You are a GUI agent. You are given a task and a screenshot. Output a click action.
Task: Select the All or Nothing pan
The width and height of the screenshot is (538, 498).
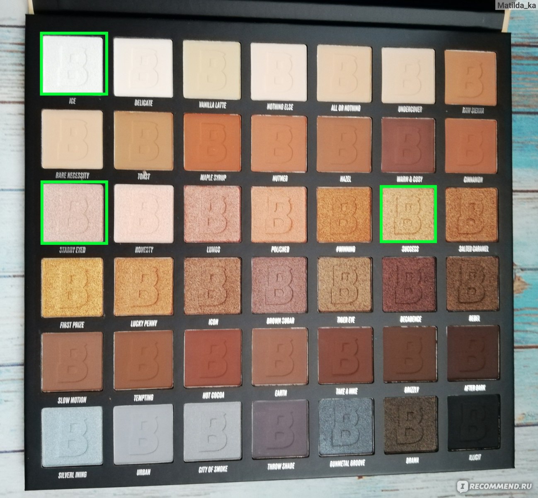click(344, 73)
